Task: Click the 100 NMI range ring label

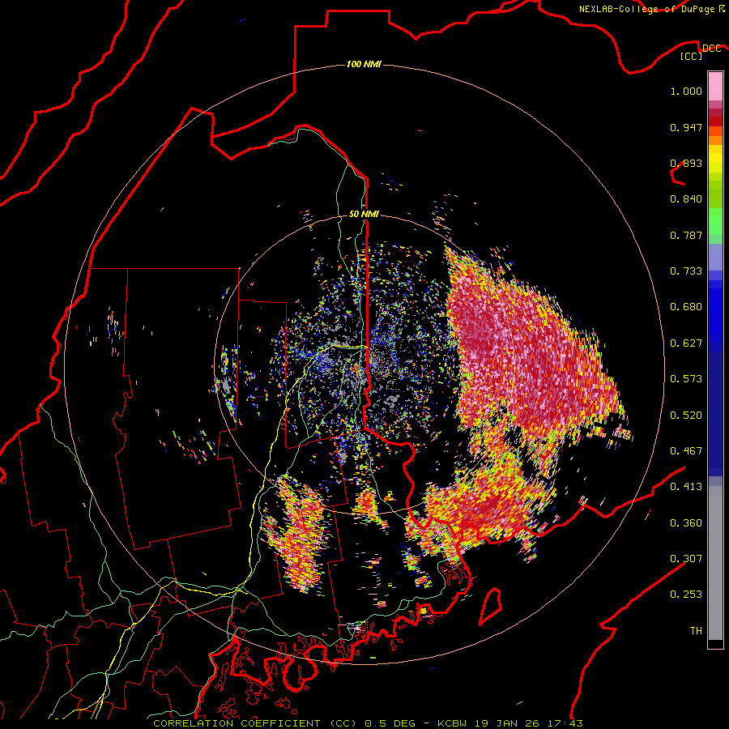Action: (364, 64)
